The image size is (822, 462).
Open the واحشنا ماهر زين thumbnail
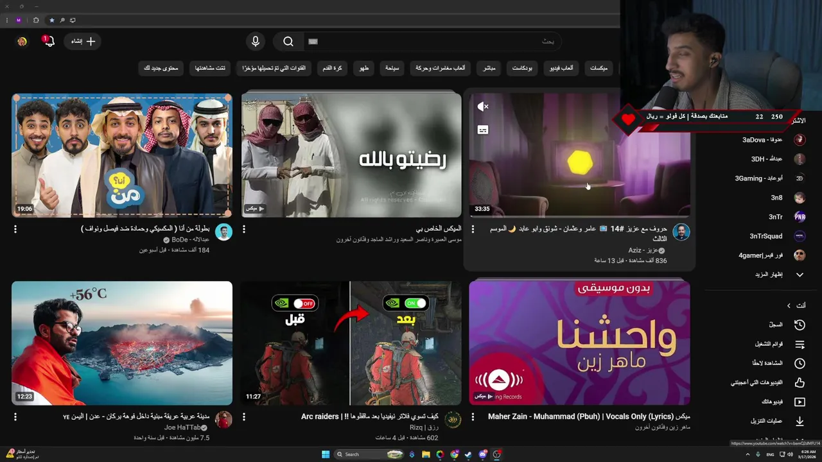click(x=580, y=343)
